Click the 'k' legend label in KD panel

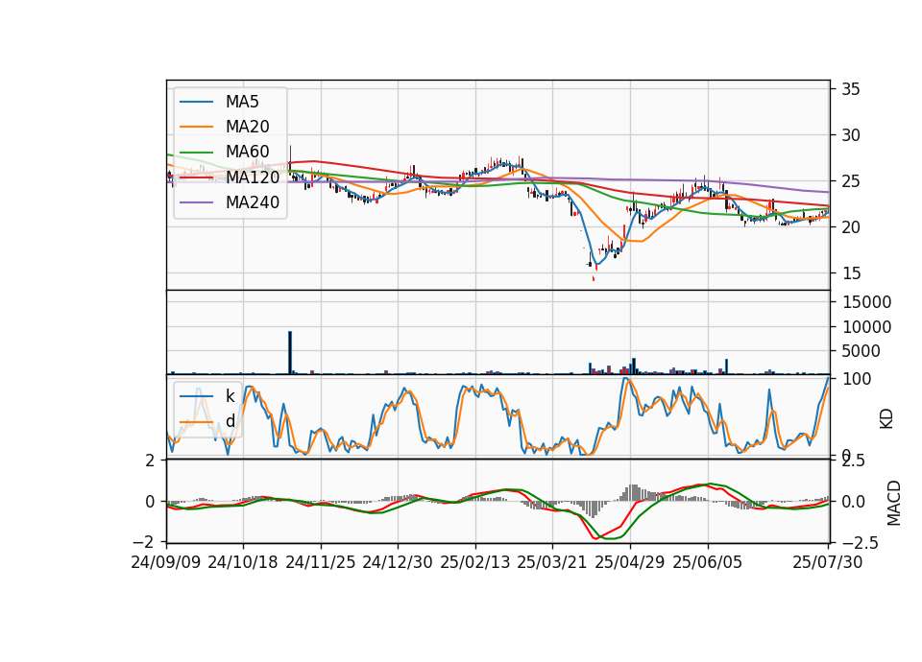[x=230, y=396]
